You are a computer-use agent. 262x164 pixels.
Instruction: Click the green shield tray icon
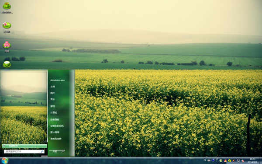(221, 161)
